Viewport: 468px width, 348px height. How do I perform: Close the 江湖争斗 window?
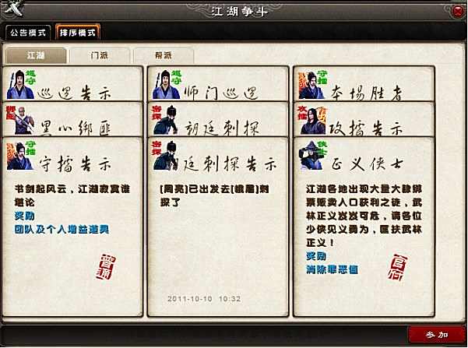(458, 12)
